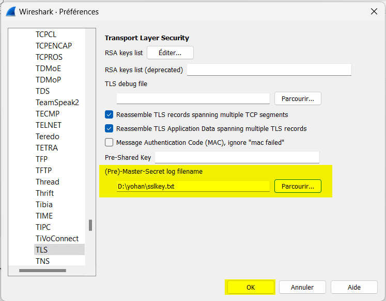Click the Master-Secret log filename field
Screen dimensions: 386x301
pos(193,187)
